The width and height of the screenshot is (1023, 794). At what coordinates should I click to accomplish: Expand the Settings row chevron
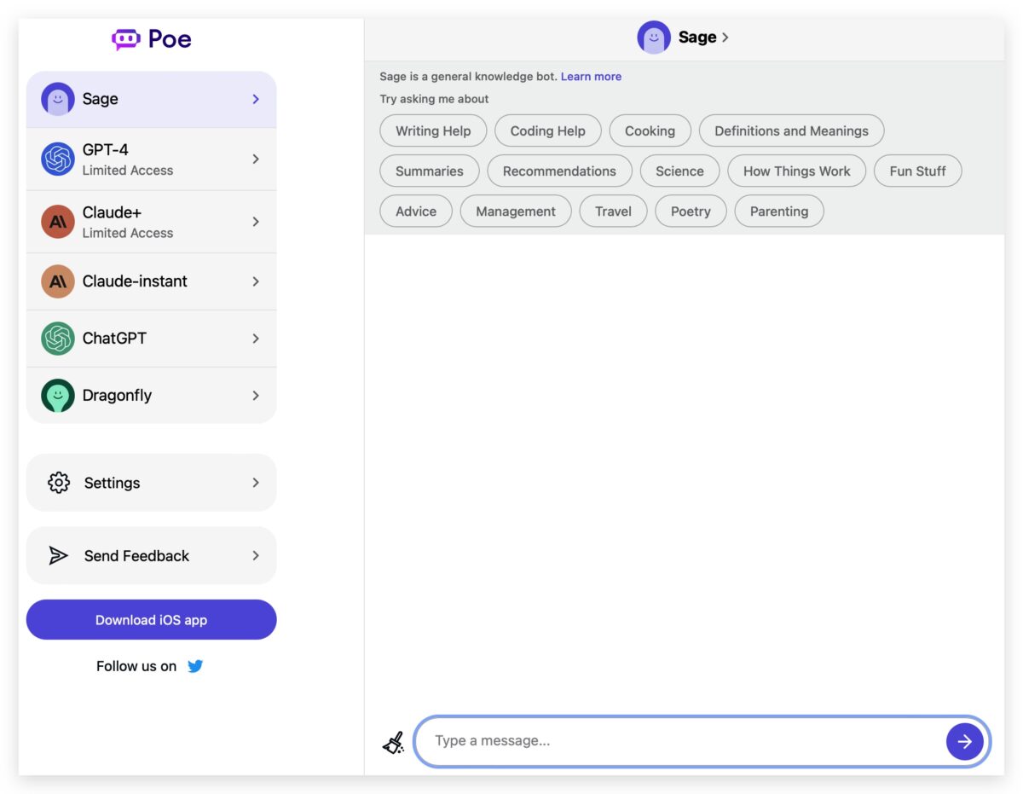click(x=256, y=483)
